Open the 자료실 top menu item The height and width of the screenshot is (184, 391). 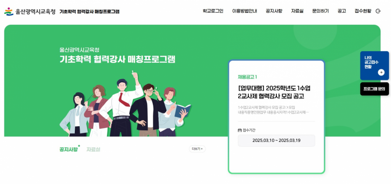[297, 11]
